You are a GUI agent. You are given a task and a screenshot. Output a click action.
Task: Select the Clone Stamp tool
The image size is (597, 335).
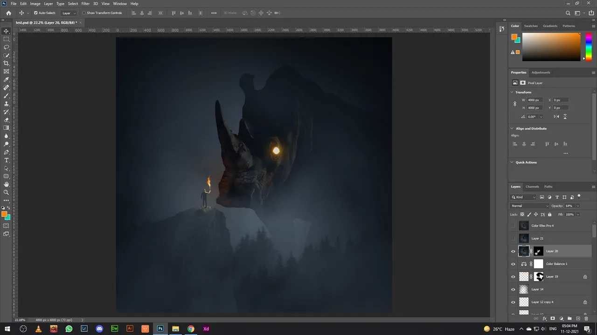click(6, 104)
